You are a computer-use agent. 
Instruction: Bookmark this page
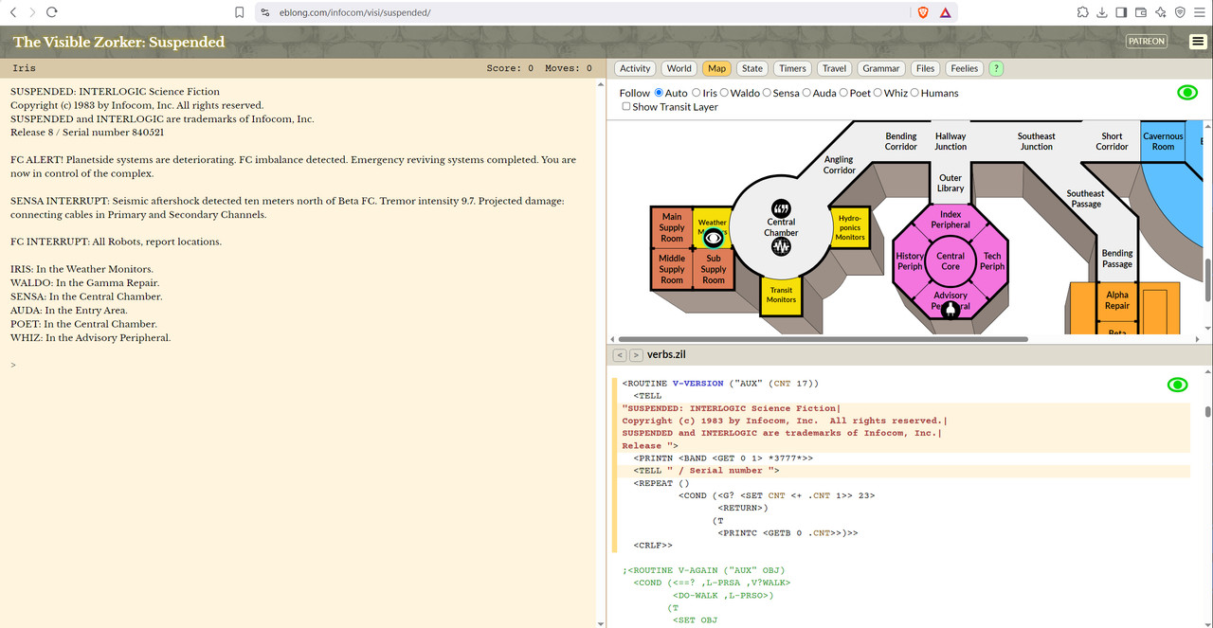click(x=240, y=12)
